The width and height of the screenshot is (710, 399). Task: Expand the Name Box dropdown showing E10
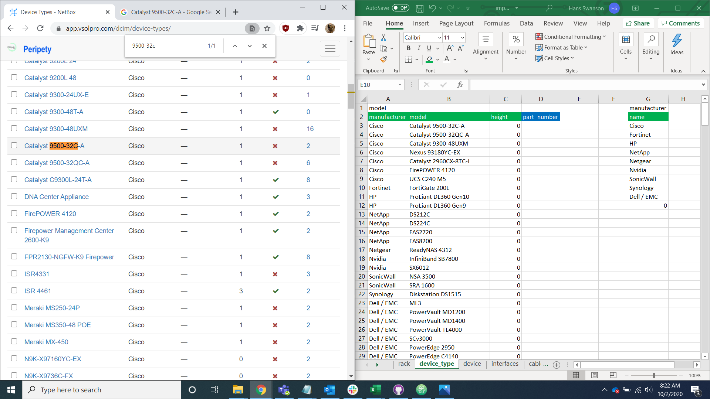pyautogui.click(x=400, y=85)
